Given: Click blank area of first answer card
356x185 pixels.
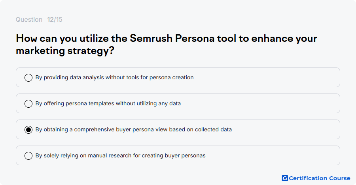Looking at the screenshot, I should pos(266,77).
